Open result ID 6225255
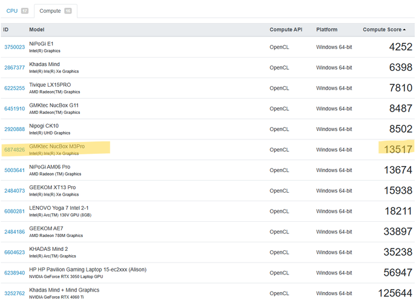The image size is (419, 303). click(15, 88)
